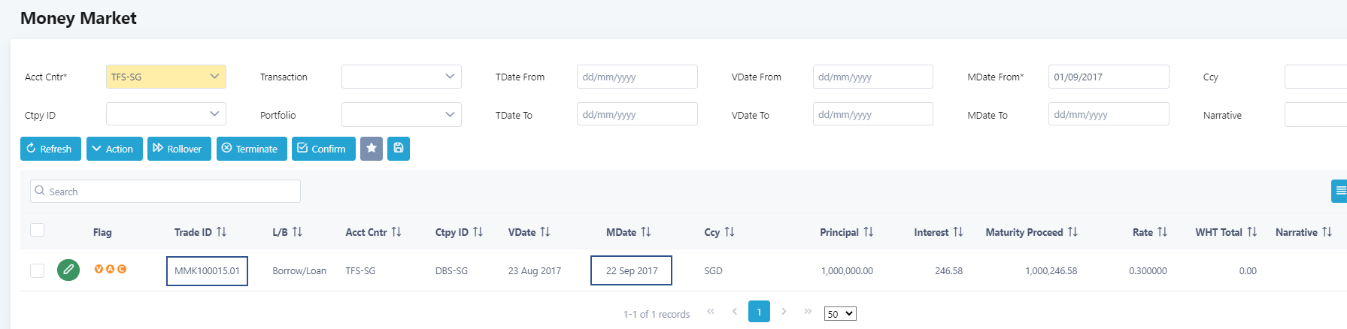
Task: Open the Acct Cntr TFS-SG dropdown
Action: coord(166,77)
